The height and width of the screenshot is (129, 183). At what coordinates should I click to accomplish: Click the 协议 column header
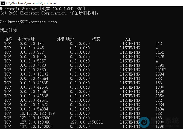(9, 39)
